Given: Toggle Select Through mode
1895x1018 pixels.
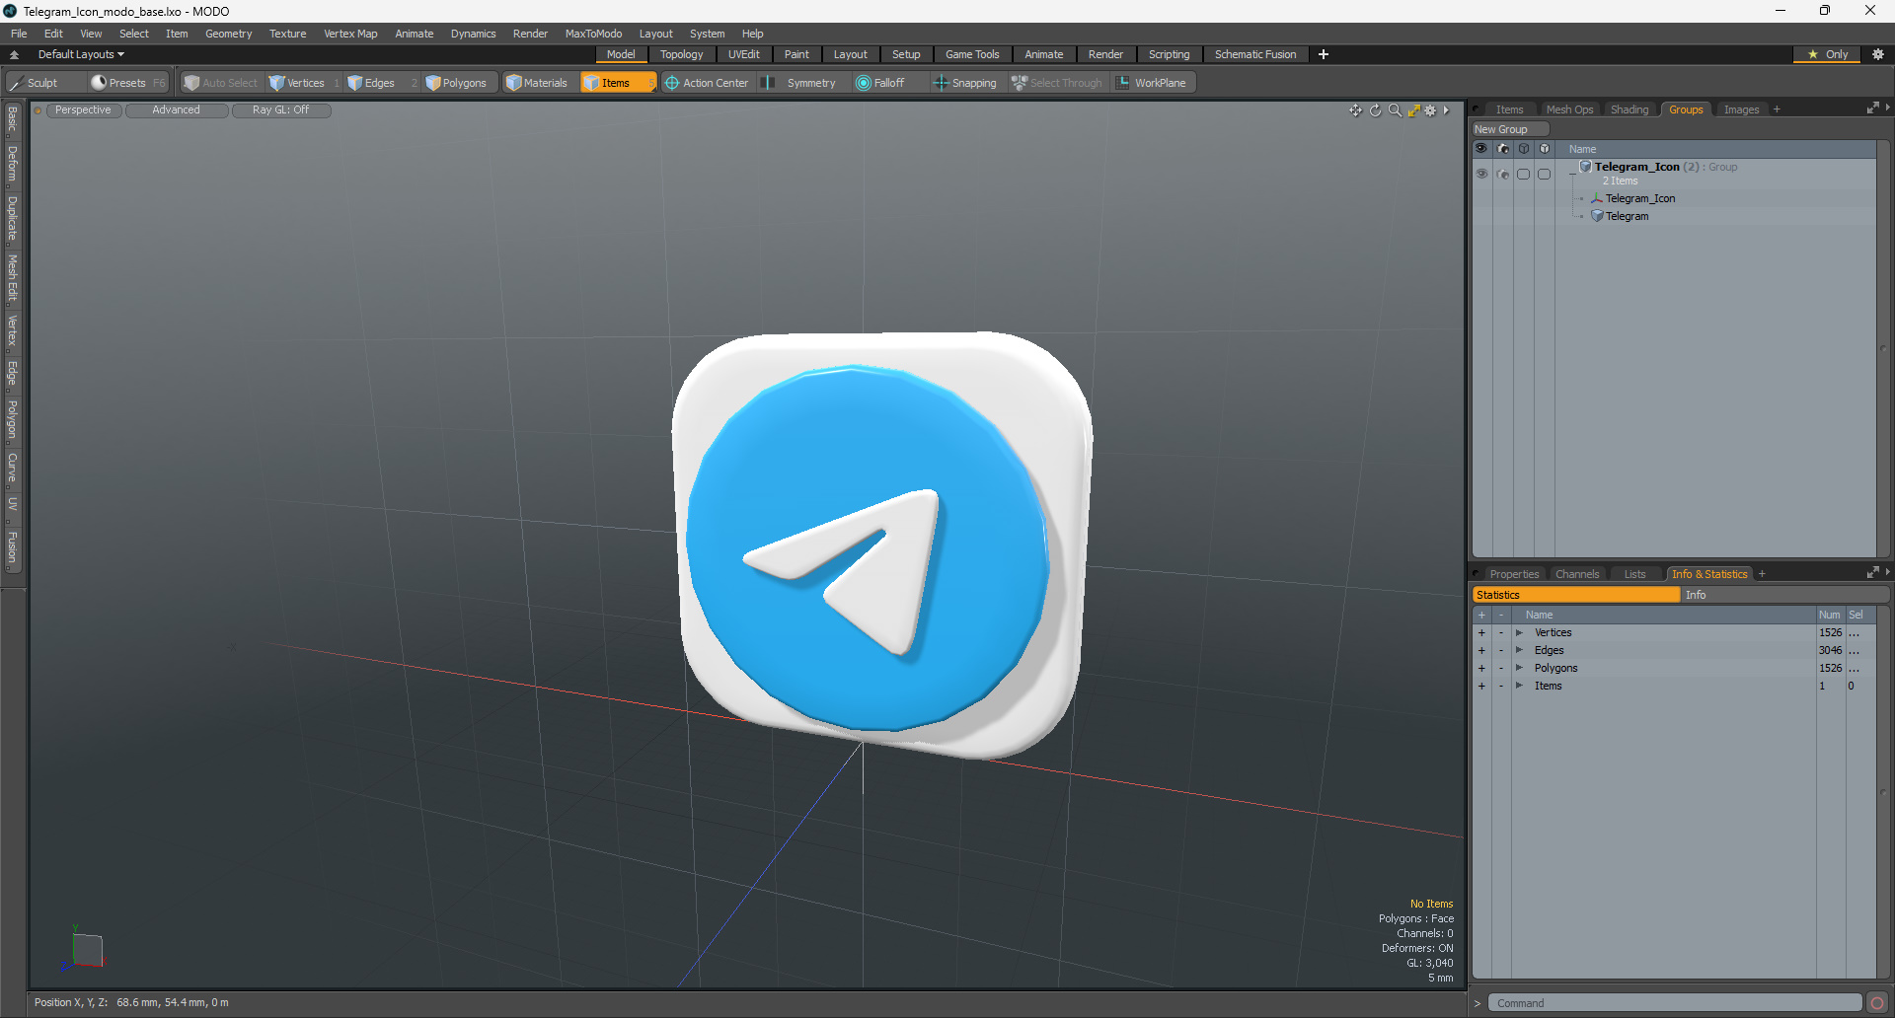Looking at the screenshot, I should pos(1057,83).
